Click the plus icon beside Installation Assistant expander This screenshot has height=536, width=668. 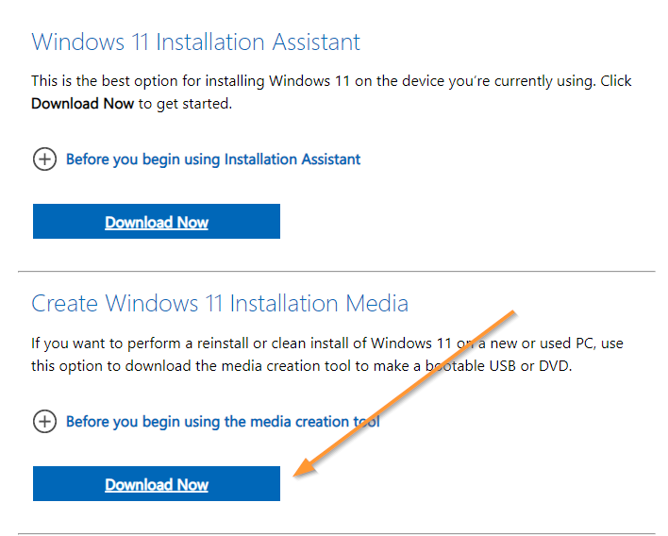click(44, 159)
